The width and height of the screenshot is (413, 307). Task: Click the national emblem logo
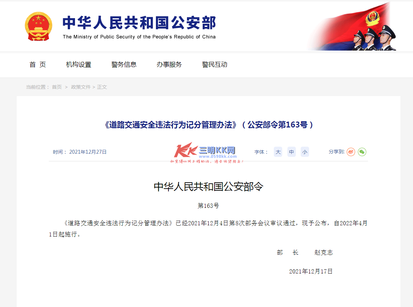[38, 27]
